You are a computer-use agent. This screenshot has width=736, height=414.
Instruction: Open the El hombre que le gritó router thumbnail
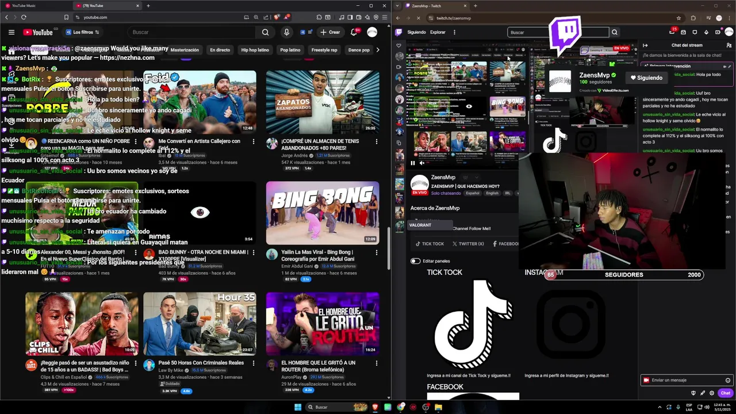tap(323, 324)
